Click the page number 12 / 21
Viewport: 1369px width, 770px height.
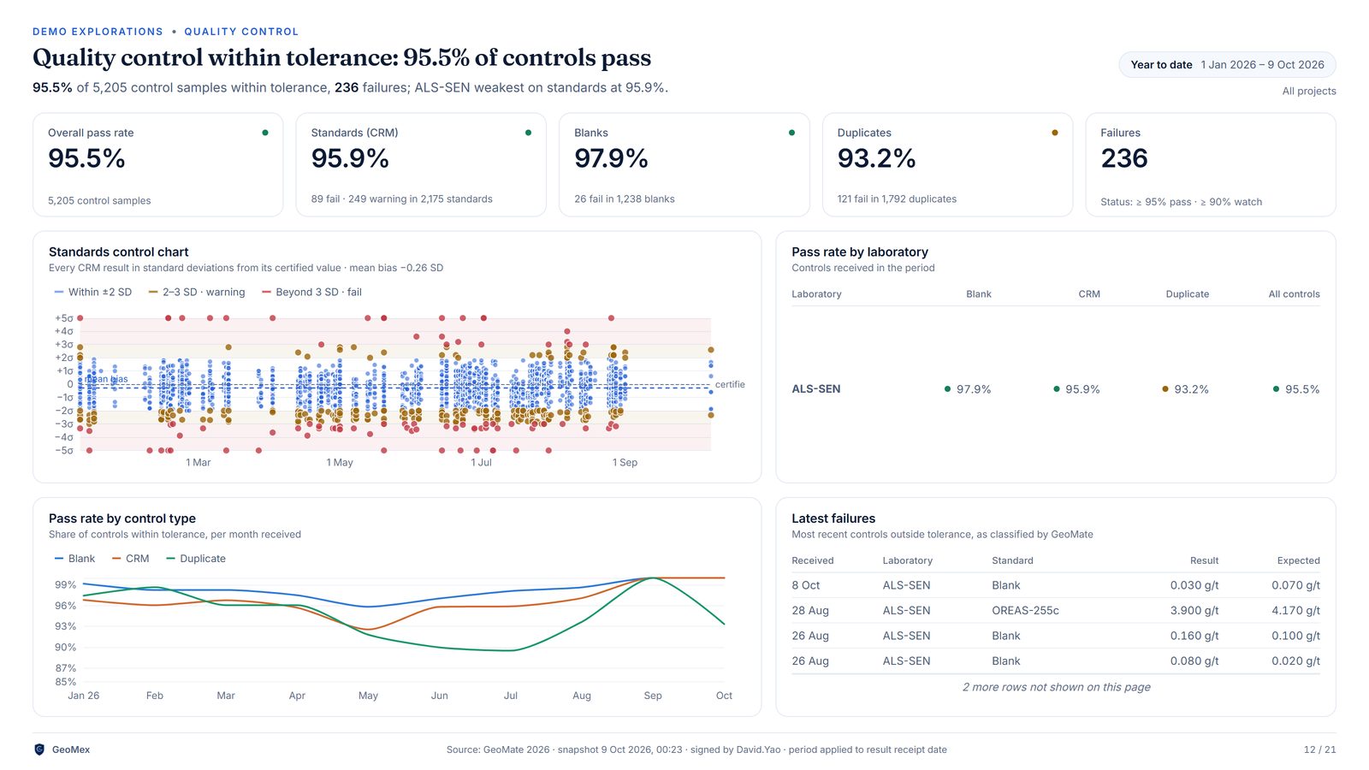click(x=1319, y=749)
